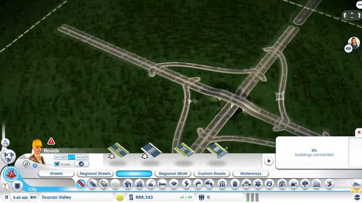
Task: Close the buildings connected info panel
Action: 359,132
